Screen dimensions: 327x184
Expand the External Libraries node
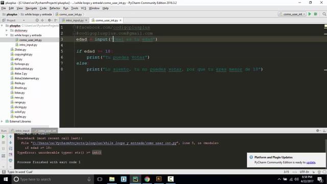[2, 121]
